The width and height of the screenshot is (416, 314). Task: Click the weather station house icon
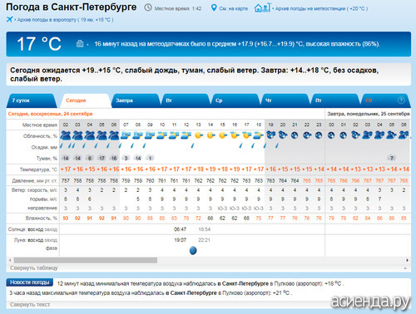click(262, 7)
